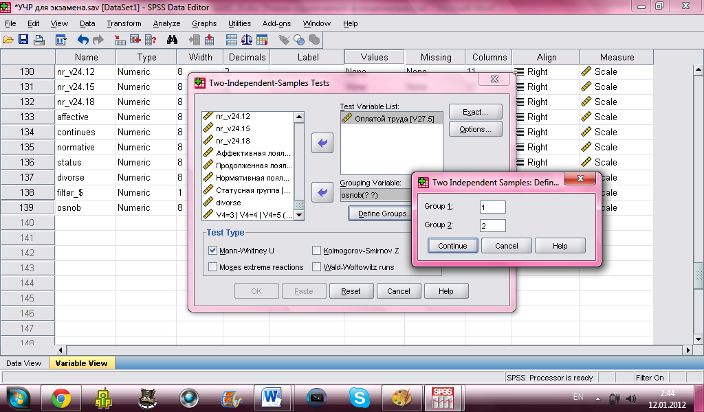Image resolution: width=704 pixels, height=412 pixels.
Task: Click the Select Cases toolbar icon
Action: tap(262, 40)
